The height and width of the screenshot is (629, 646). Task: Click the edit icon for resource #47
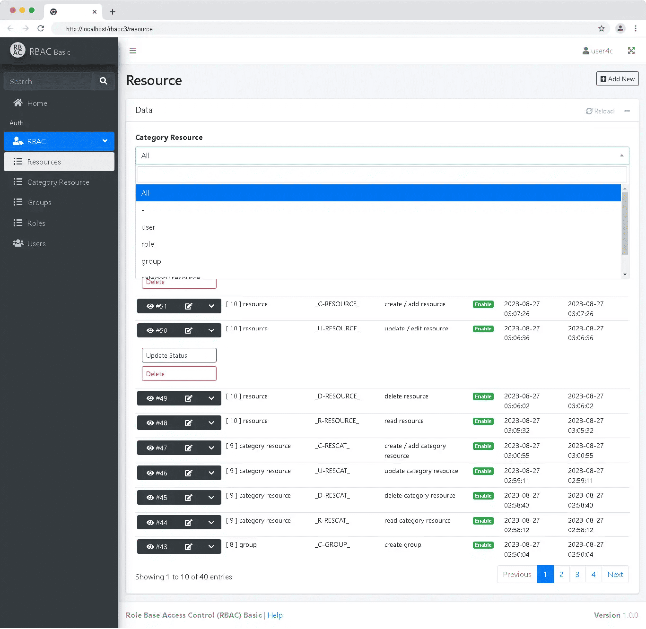[188, 448]
